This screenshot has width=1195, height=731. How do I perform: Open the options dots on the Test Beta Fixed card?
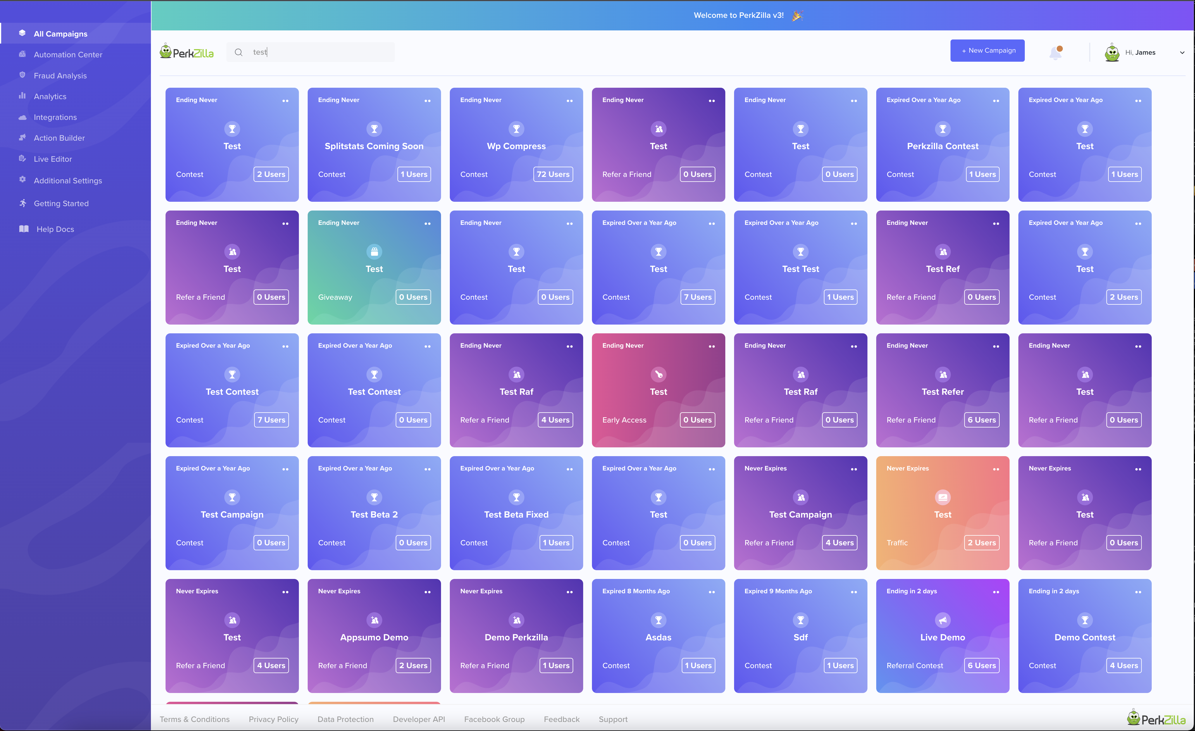click(569, 469)
